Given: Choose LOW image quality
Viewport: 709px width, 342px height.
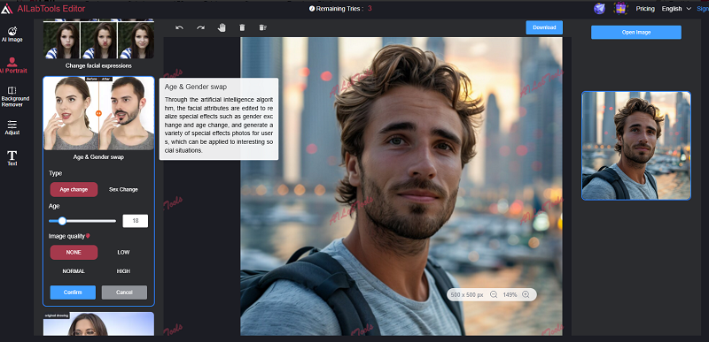Looking at the screenshot, I should point(123,253).
